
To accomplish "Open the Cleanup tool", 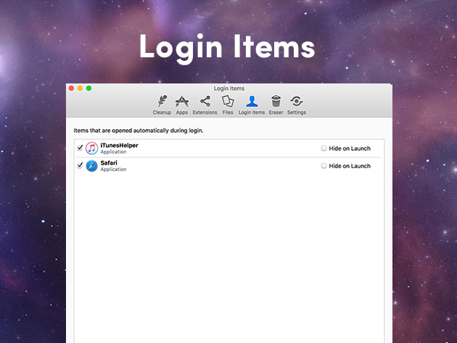I will (x=162, y=105).
